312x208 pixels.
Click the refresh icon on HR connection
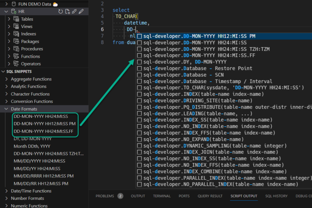click(61, 12)
